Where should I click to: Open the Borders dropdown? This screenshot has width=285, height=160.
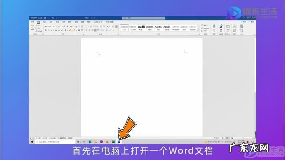coord(112,30)
